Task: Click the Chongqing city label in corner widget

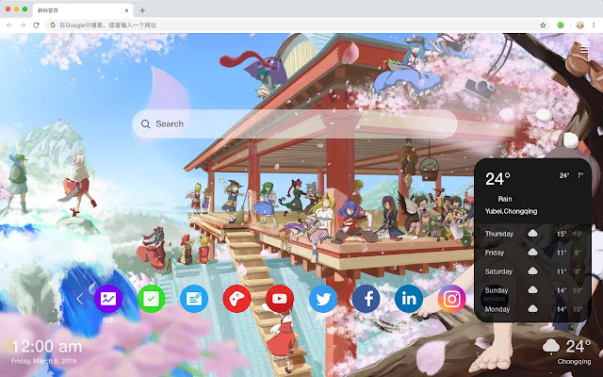Action: click(x=574, y=362)
